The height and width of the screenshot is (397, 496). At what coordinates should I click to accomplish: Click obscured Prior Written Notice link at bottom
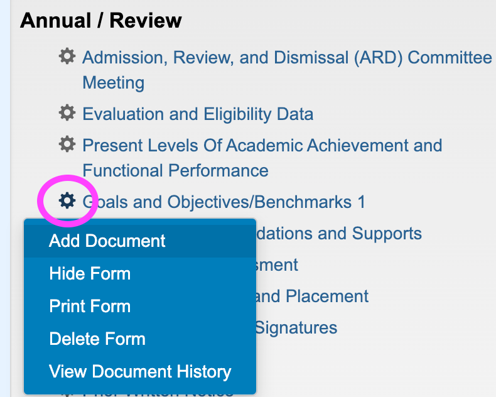[x=158, y=395]
